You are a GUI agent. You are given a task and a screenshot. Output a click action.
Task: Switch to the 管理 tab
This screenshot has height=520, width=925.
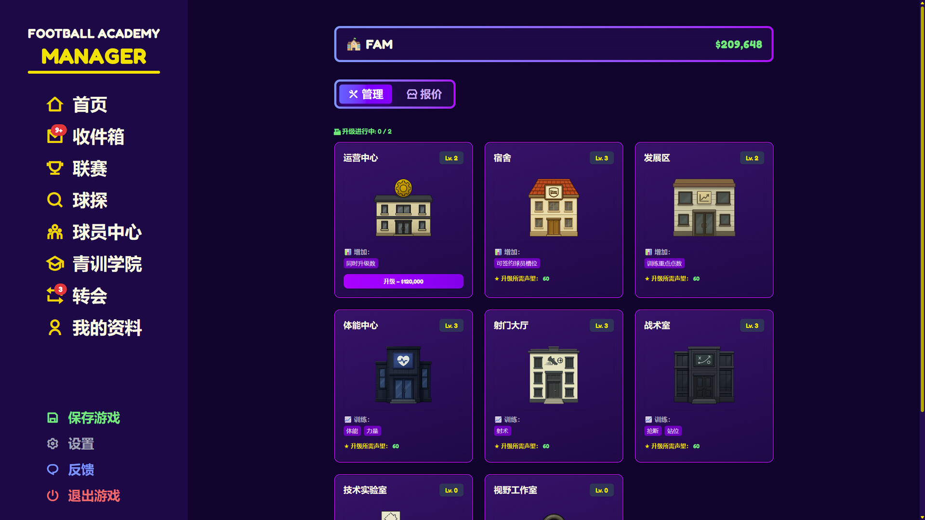[366, 94]
